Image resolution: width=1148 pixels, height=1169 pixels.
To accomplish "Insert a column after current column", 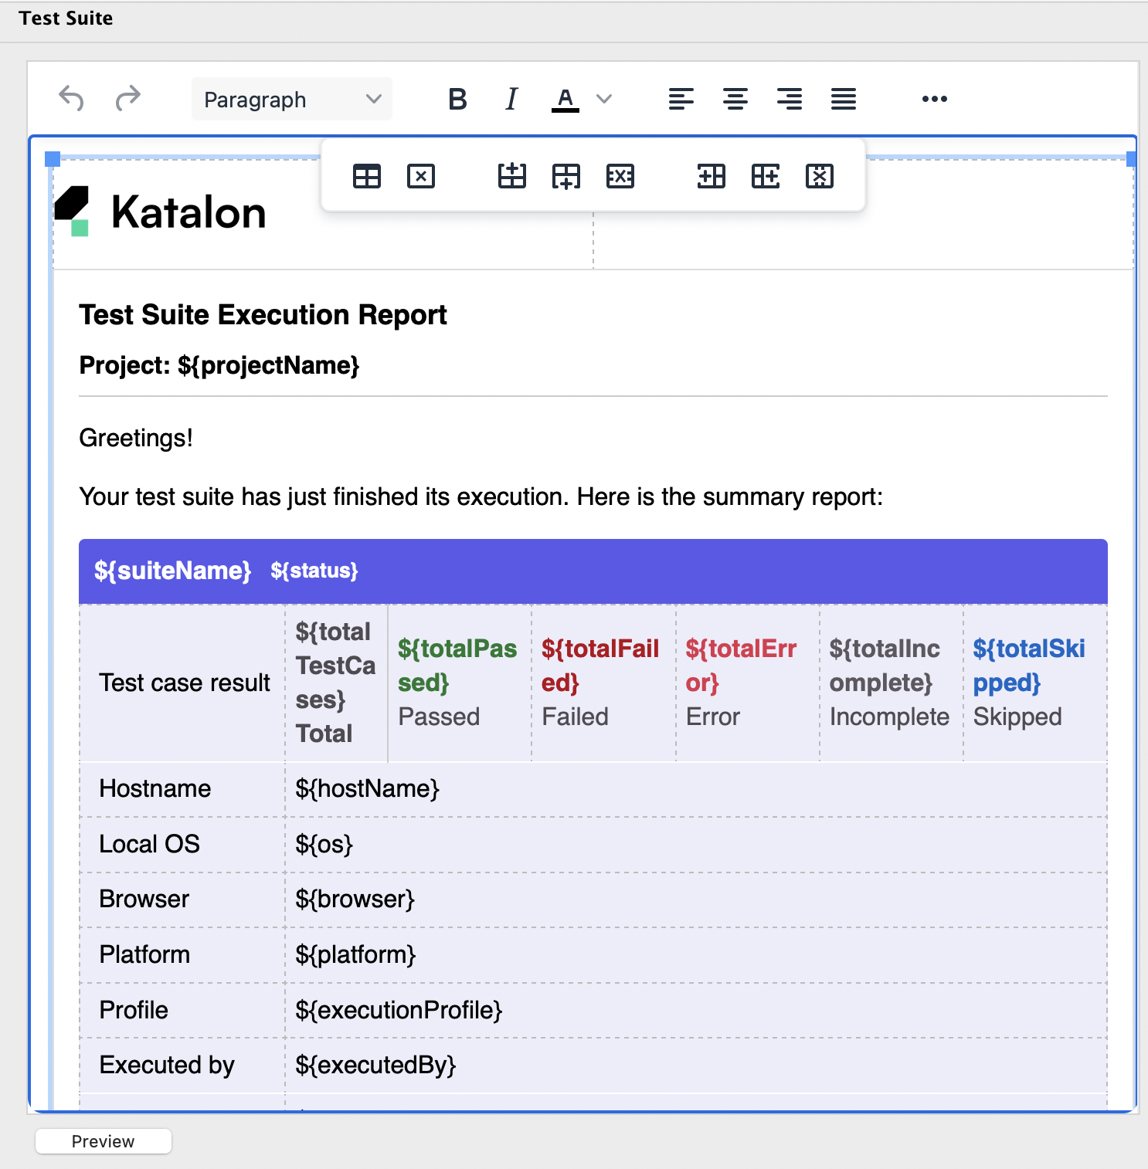I will tap(766, 176).
